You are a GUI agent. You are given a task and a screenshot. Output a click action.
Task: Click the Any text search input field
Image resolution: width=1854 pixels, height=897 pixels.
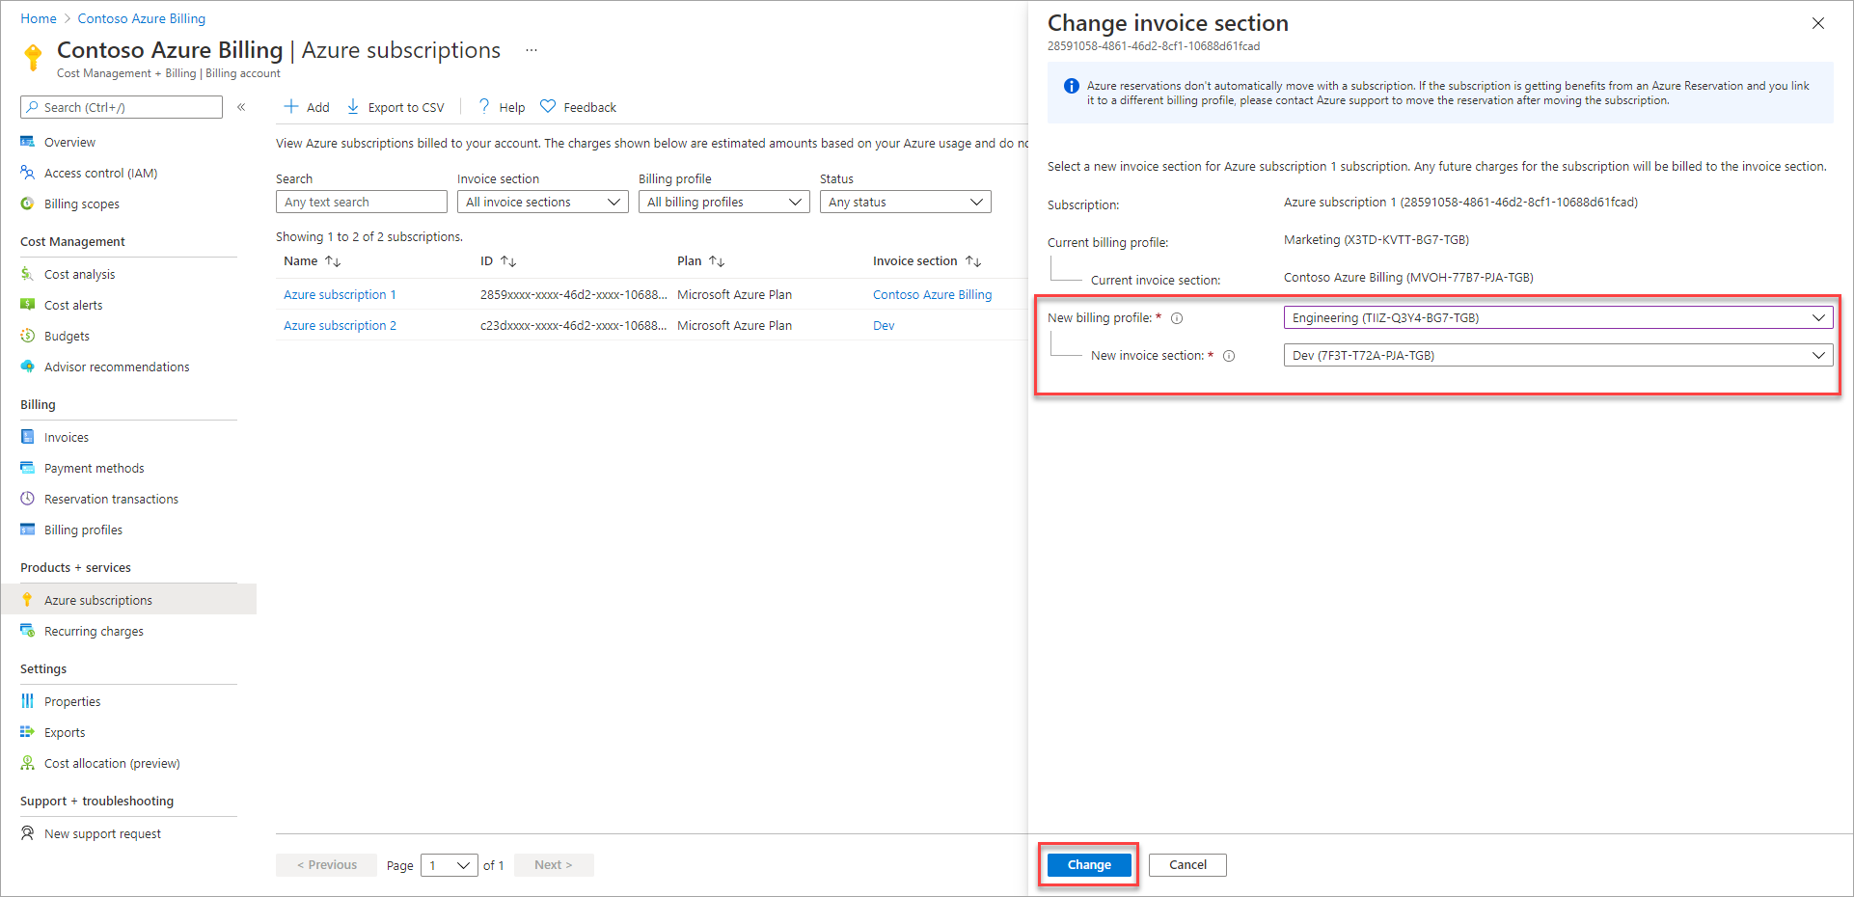[362, 202]
